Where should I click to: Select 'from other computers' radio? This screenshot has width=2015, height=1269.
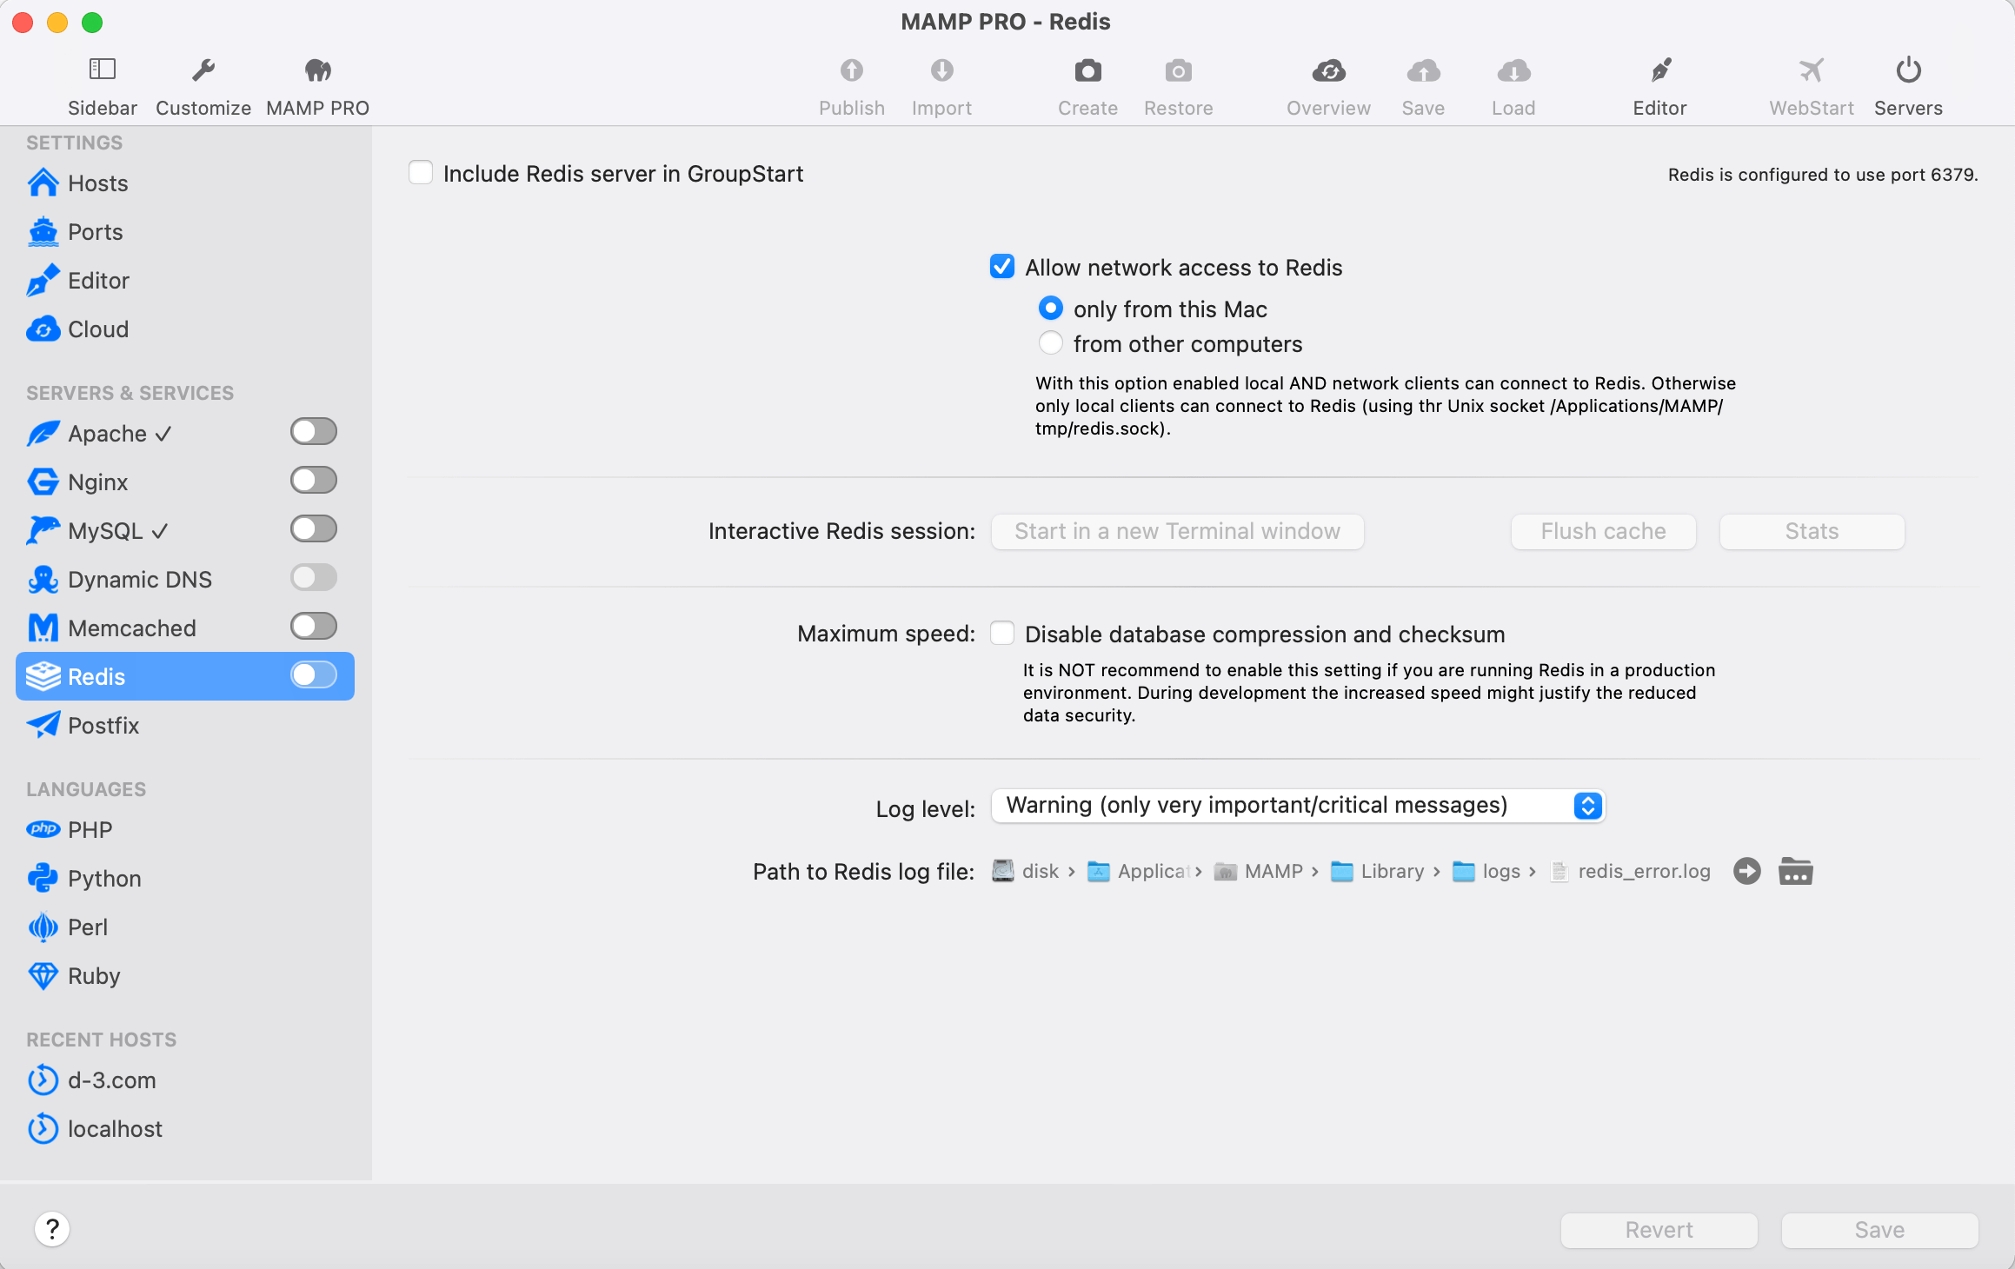click(1051, 343)
